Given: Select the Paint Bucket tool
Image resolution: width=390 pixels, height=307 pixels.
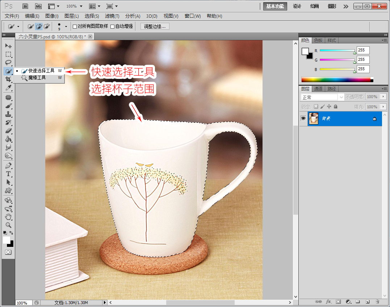Looking at the screenshot, I should [8, 139].
